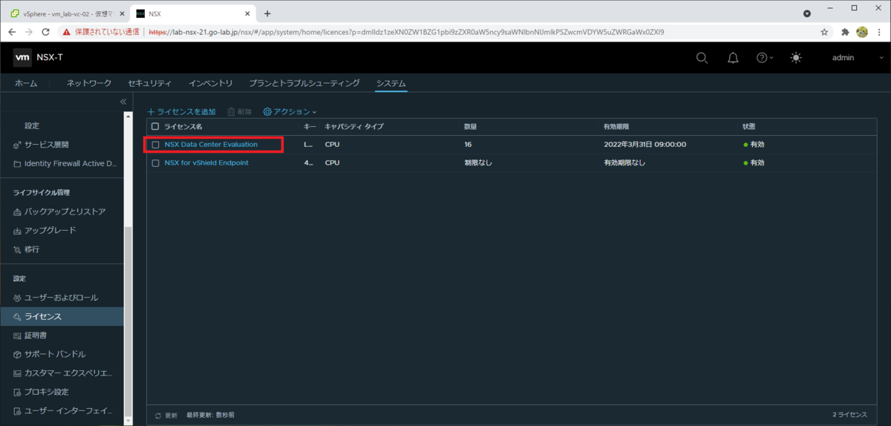This screenshot has height=426, width=891.
Task: Select the インベントリ tab
Action: click(x=211, y=83)
